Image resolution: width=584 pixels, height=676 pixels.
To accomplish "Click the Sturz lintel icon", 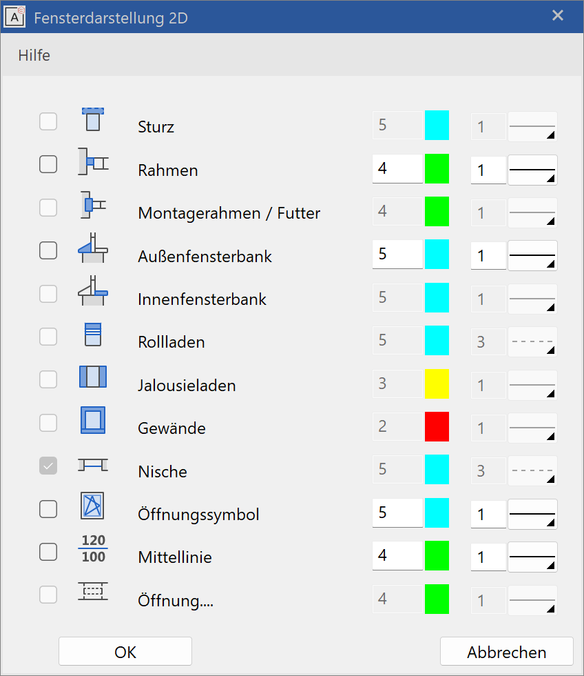I will tap(92, 119).
